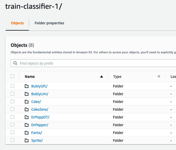
Task: Sort by Name using ascending arrow
Action: tap(102, 77)
